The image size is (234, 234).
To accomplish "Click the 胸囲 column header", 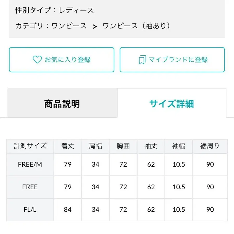I will pos(123,146).
